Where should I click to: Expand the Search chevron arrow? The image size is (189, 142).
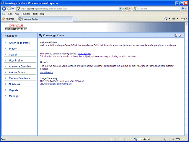5,54
